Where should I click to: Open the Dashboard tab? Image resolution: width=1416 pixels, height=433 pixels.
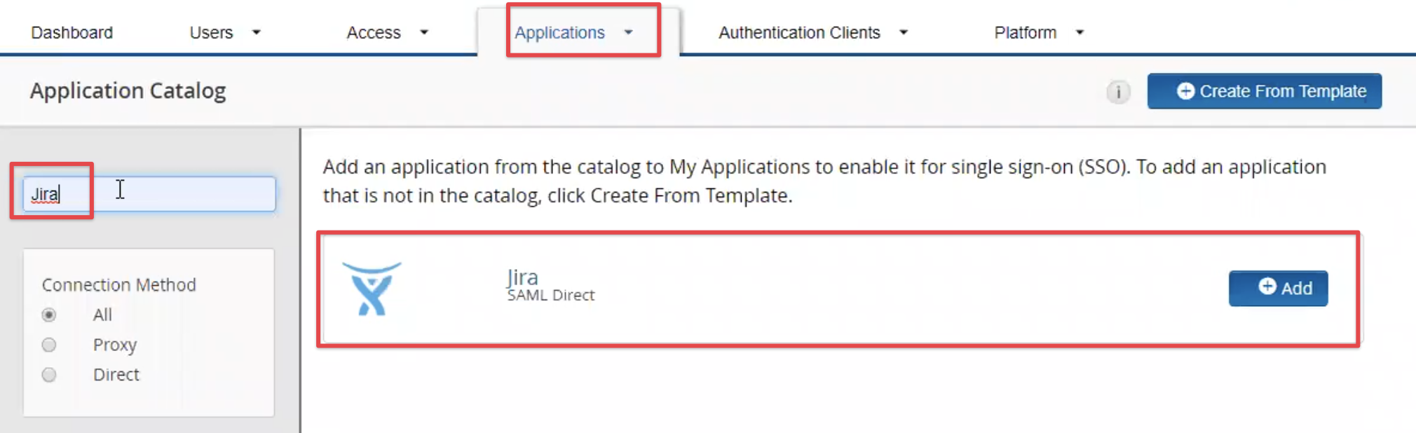coord(72,32)
